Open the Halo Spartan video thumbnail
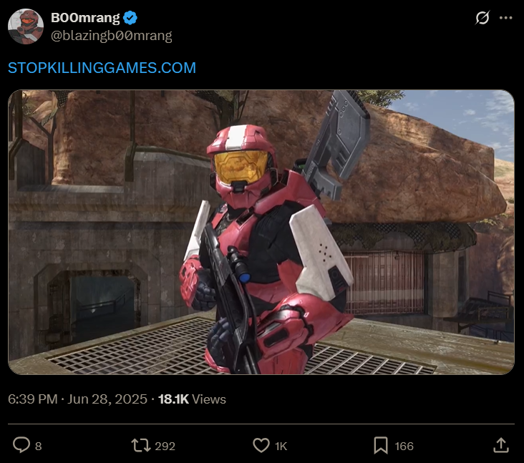The image size is (524, 463). tap(261, 232)
